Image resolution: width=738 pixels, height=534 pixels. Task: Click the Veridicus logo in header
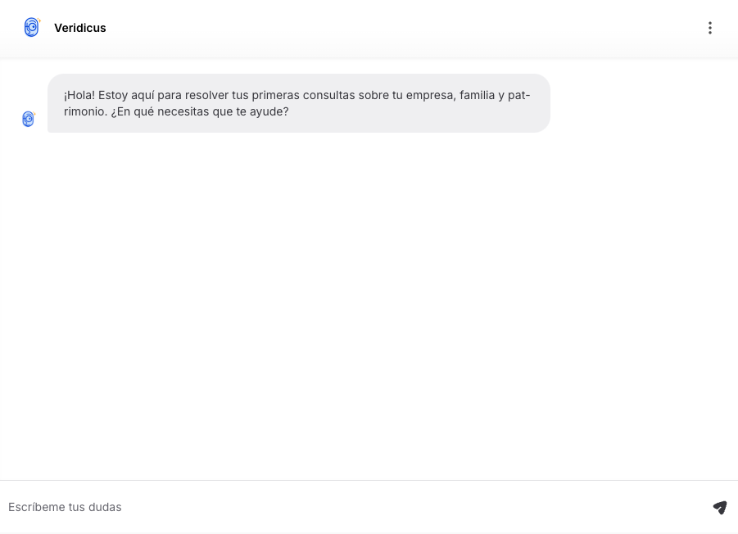pos(32,27)
